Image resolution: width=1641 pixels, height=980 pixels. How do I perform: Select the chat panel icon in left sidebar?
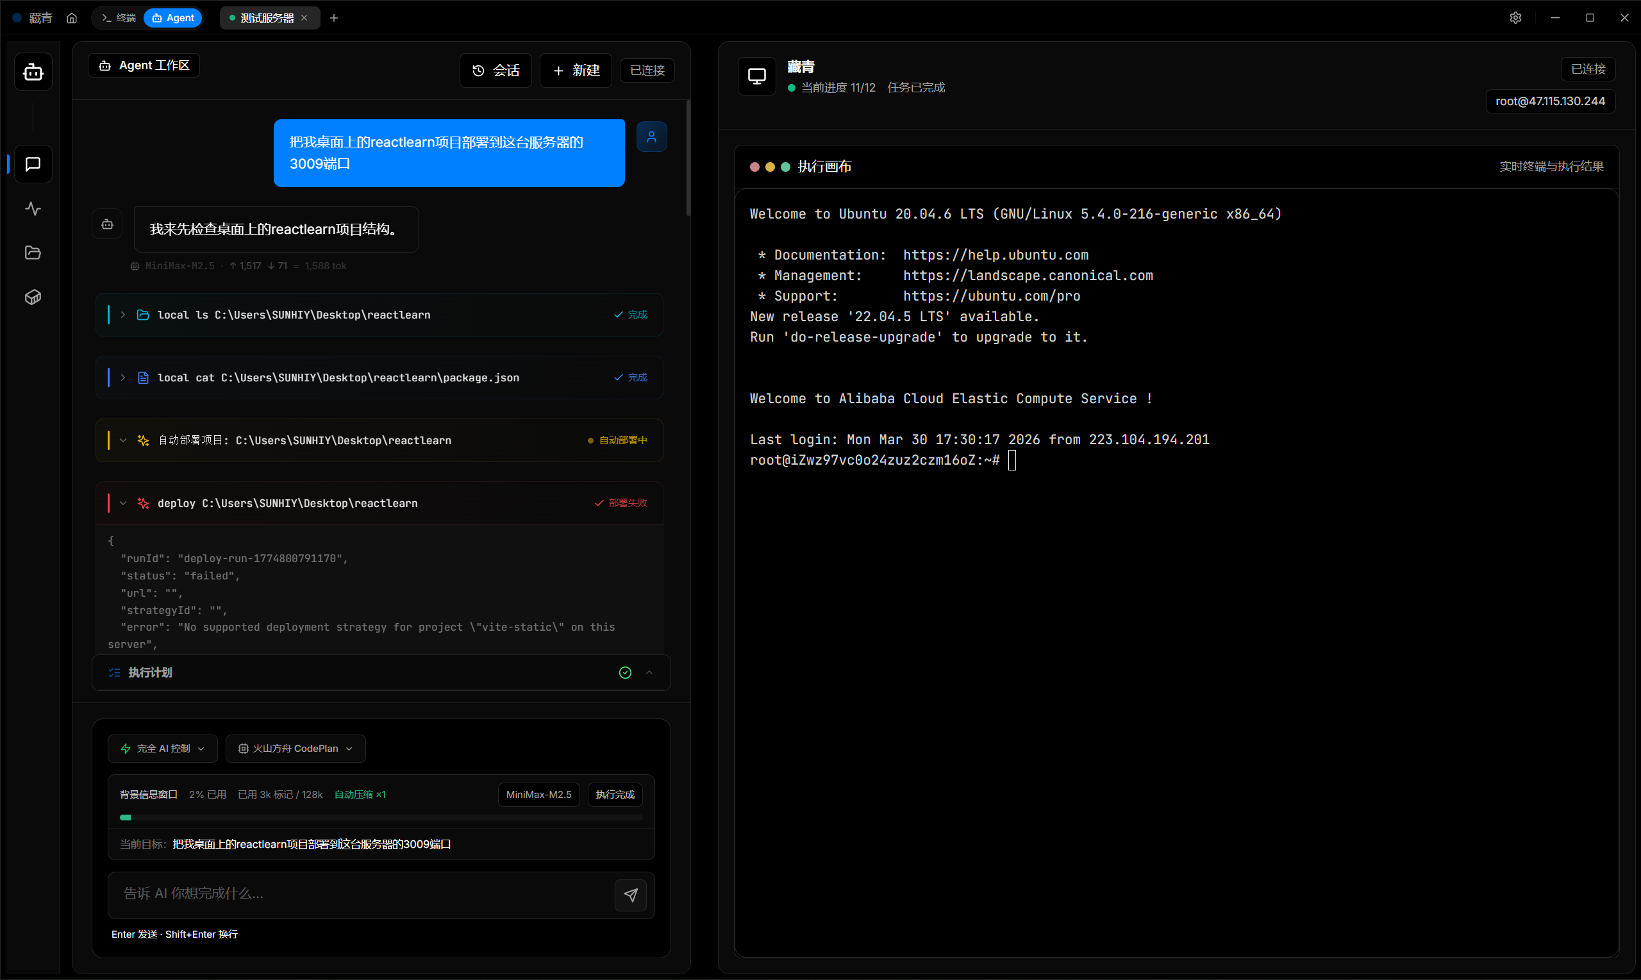point(33,165)
